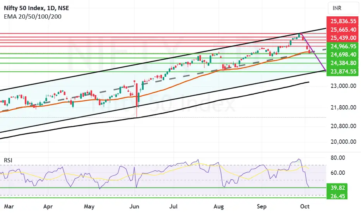Click the 25,439.00 price label
This screenshot has height=213, width=361.
pos(343,38)
